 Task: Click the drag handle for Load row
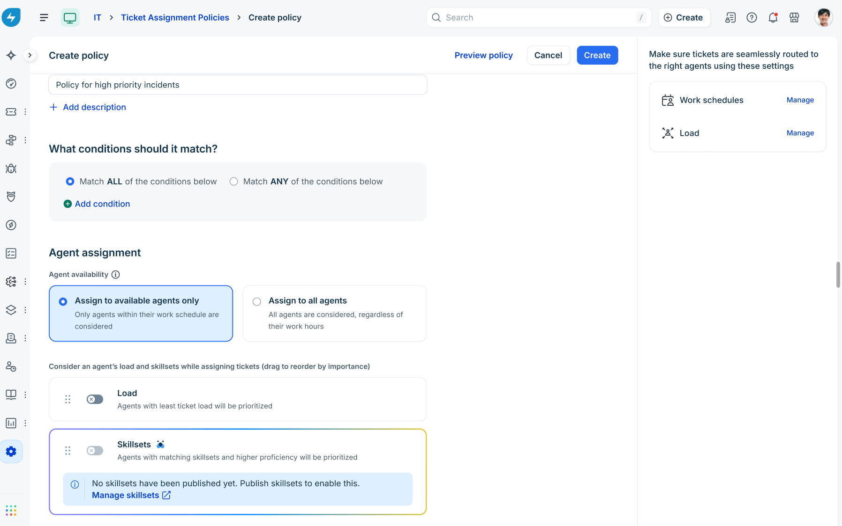pos(68,399)
